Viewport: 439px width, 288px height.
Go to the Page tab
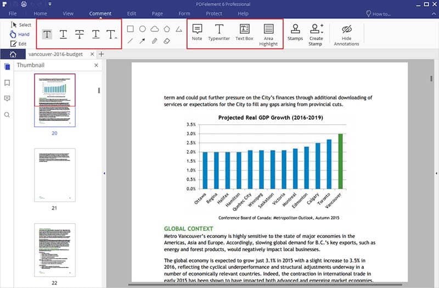tap(157, 13)
